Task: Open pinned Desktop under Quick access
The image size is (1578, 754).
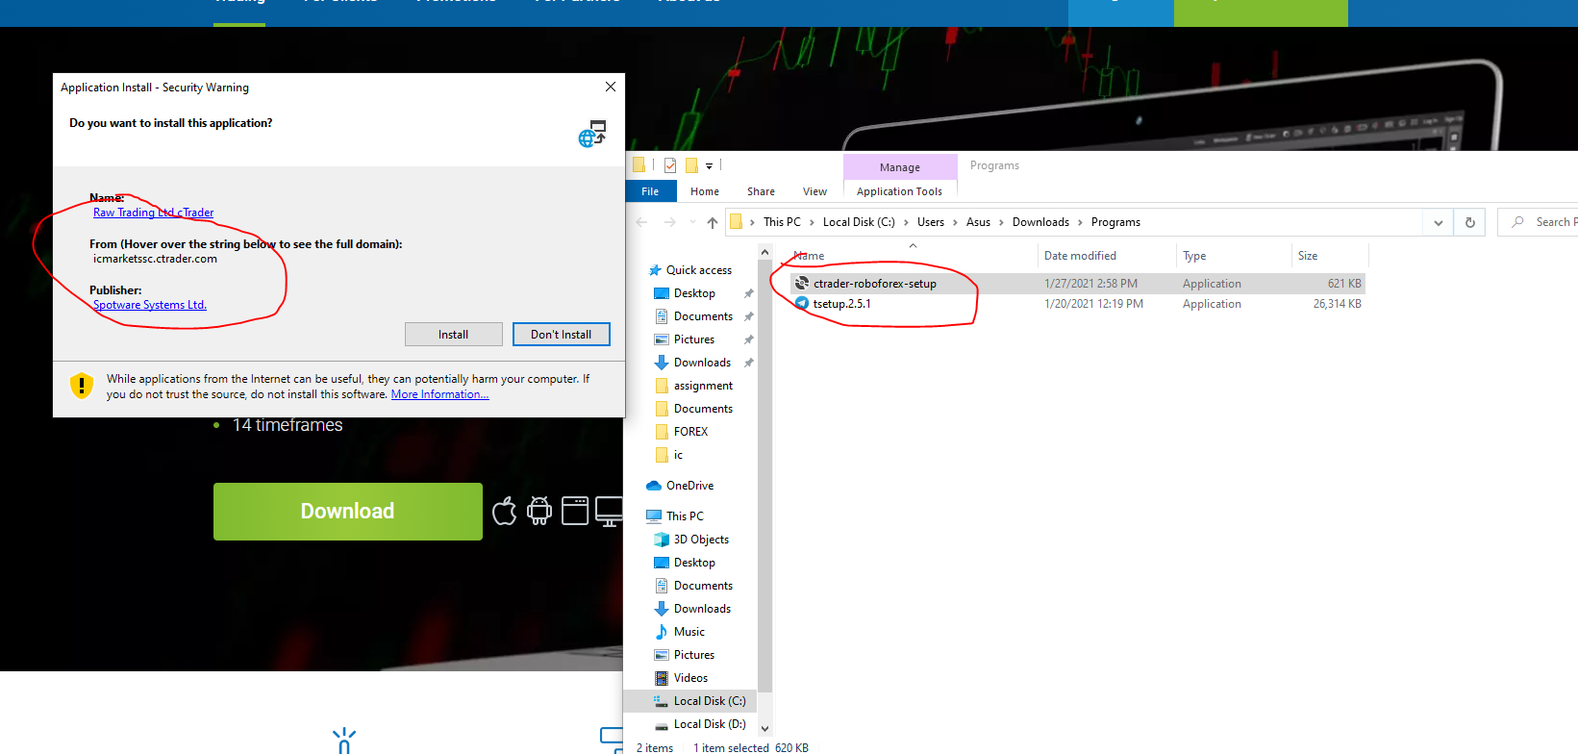Action: pos(694,293)
